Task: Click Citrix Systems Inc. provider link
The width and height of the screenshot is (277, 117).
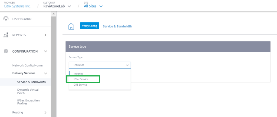Action: (17, 6)
